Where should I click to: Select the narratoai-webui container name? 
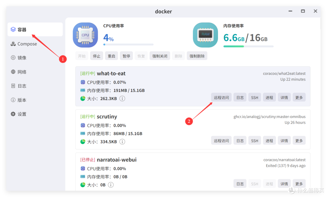tap(117, 160)
